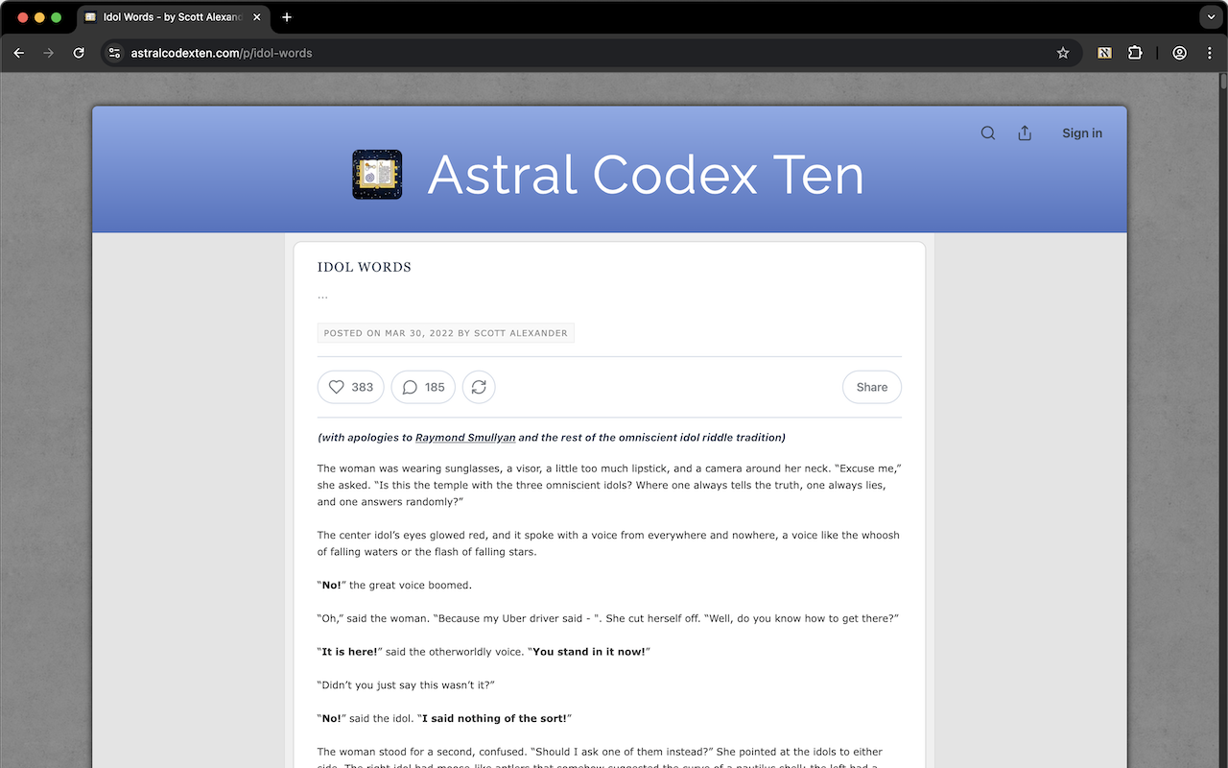Follow the Raymond Smullyan link
Image resolution: width=1228 pixels, height=768 pixels.
click(464, 437)
